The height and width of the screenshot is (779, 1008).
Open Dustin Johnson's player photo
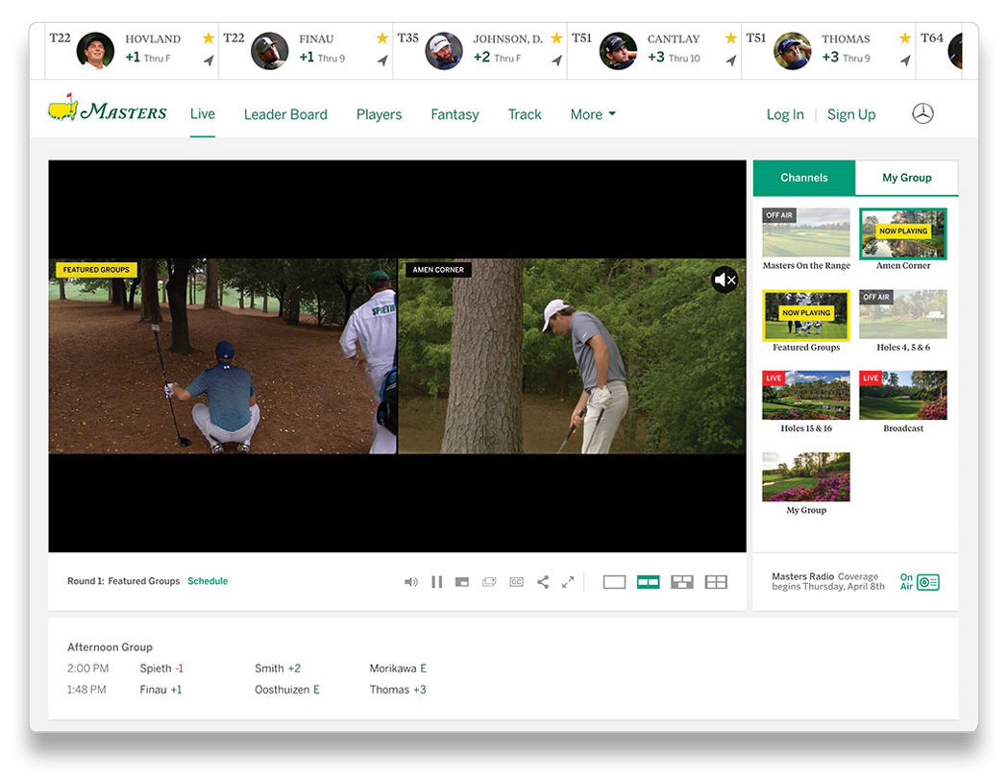pyautogui.click(x=444, y=51)
